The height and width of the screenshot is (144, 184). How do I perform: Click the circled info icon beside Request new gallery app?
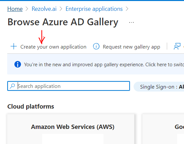coord(96,46)
